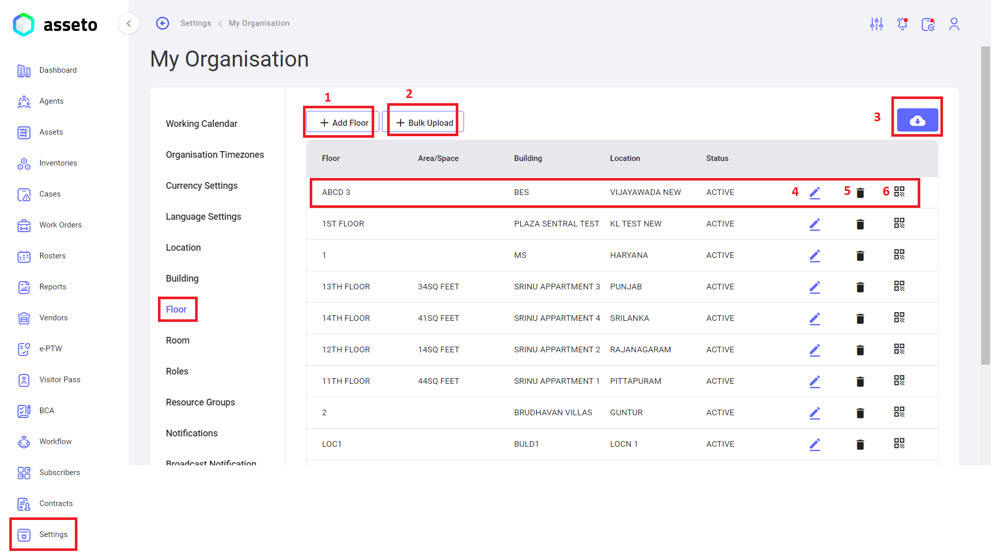Edit the 14TH FLOOR entry
991x553 pixels.
(x=815, y=318)
